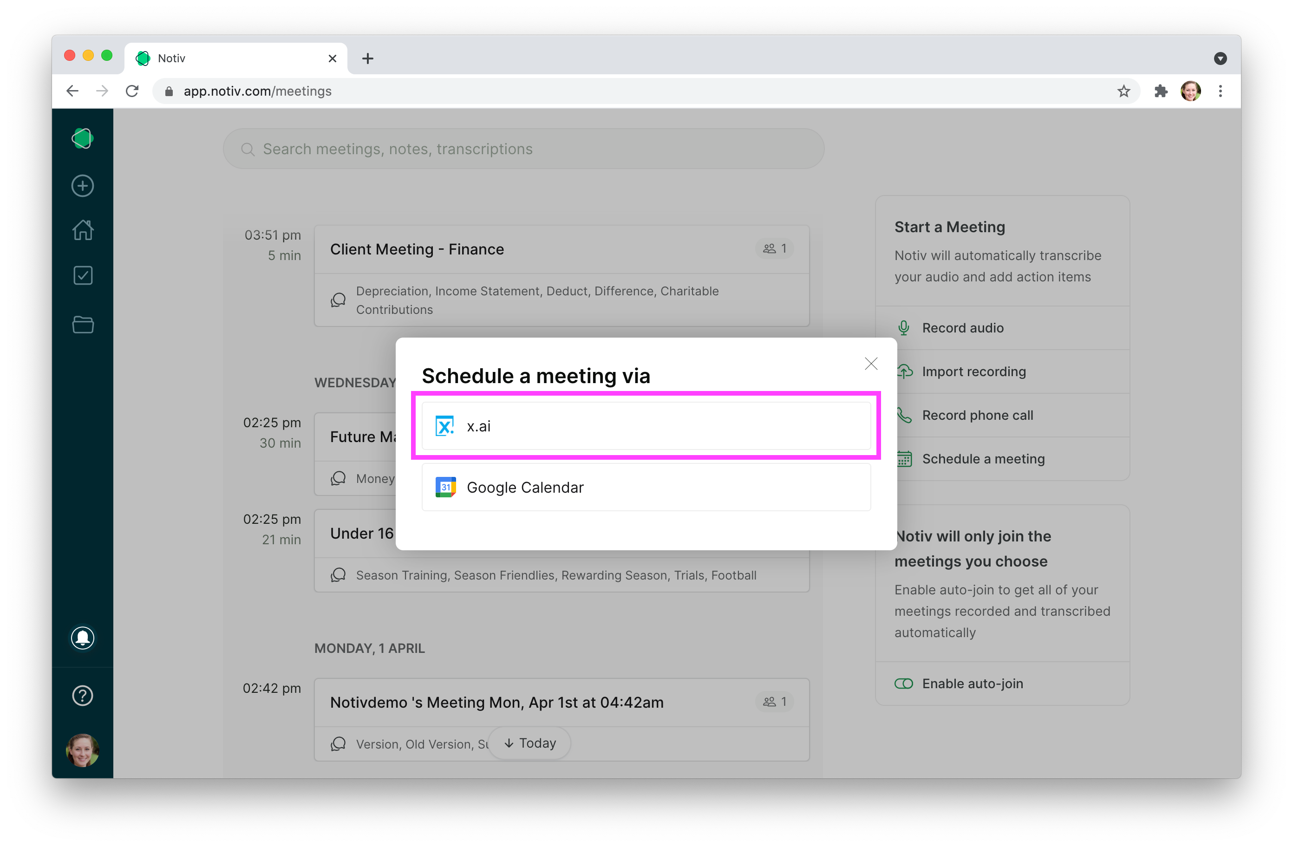This screenshot has width=1293, height=847.
Task: Toggle Enable auto-join
Action: click(904, 684)
